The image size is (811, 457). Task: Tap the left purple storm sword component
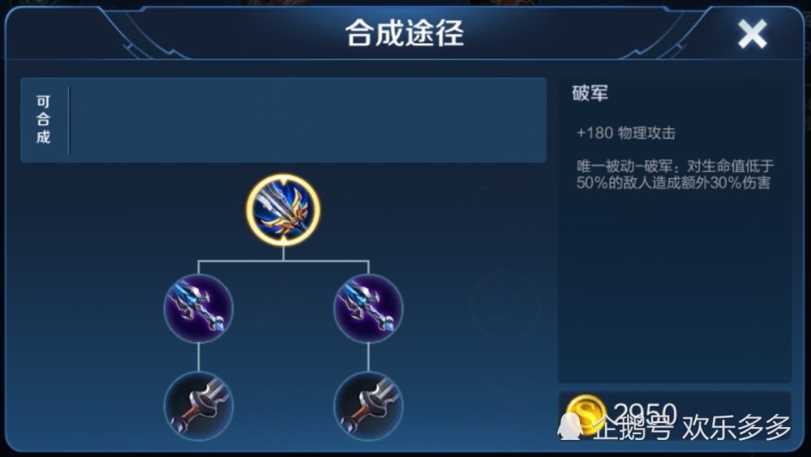point(199,309)
